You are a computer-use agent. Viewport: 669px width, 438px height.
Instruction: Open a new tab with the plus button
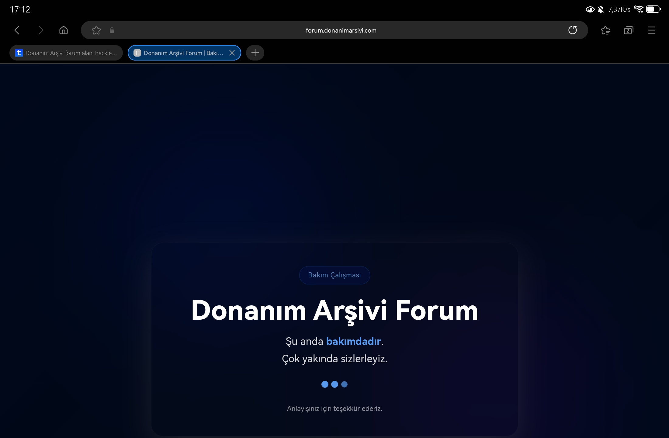pyautogui.click(x=255, y=53)
